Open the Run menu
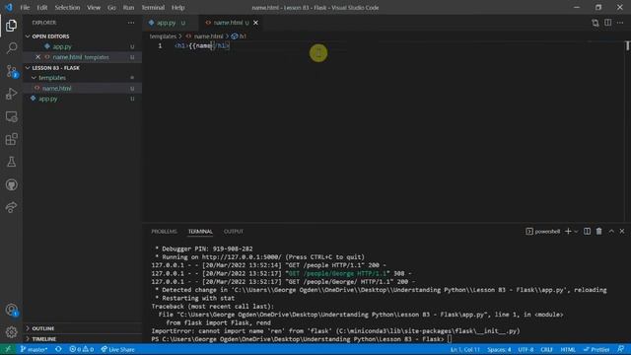This screenshot has height=355, width=631. [128, 7]
